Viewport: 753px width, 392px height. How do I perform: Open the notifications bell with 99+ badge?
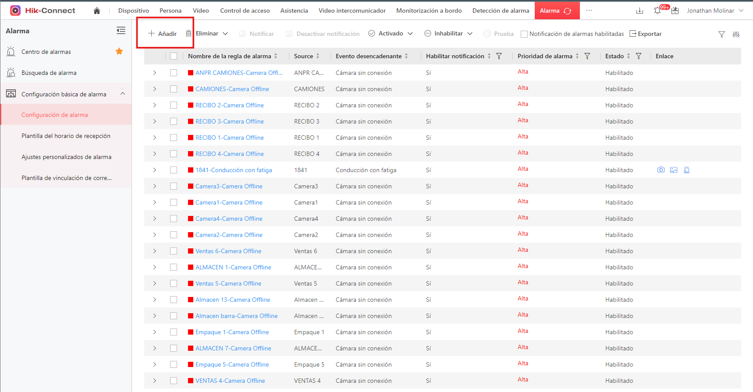coord(658,10)
